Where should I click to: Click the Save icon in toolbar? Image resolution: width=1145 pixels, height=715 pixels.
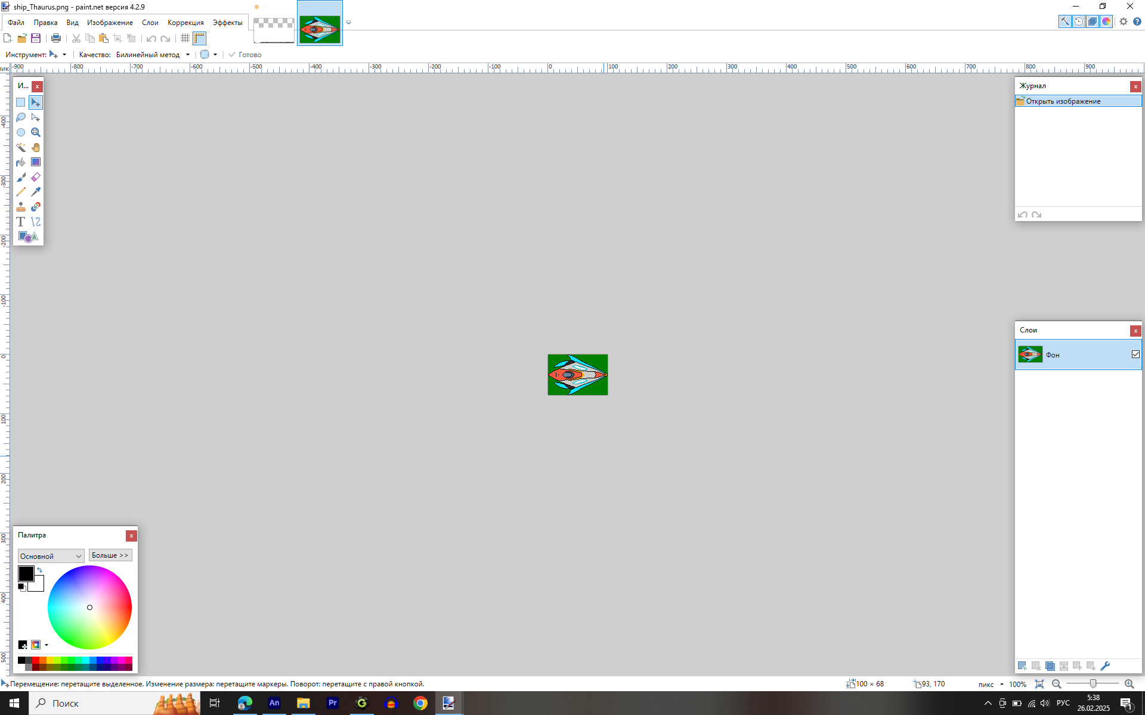pyautogui.click(x=36, y=38)
